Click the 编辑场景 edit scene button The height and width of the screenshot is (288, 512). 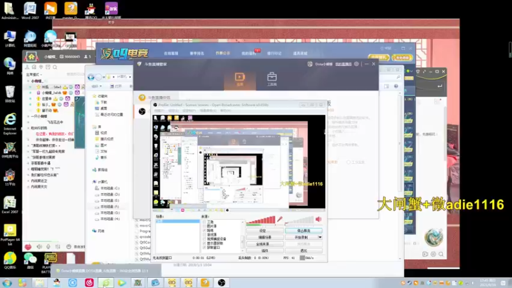pyautogui.click(x=264, y=237)
